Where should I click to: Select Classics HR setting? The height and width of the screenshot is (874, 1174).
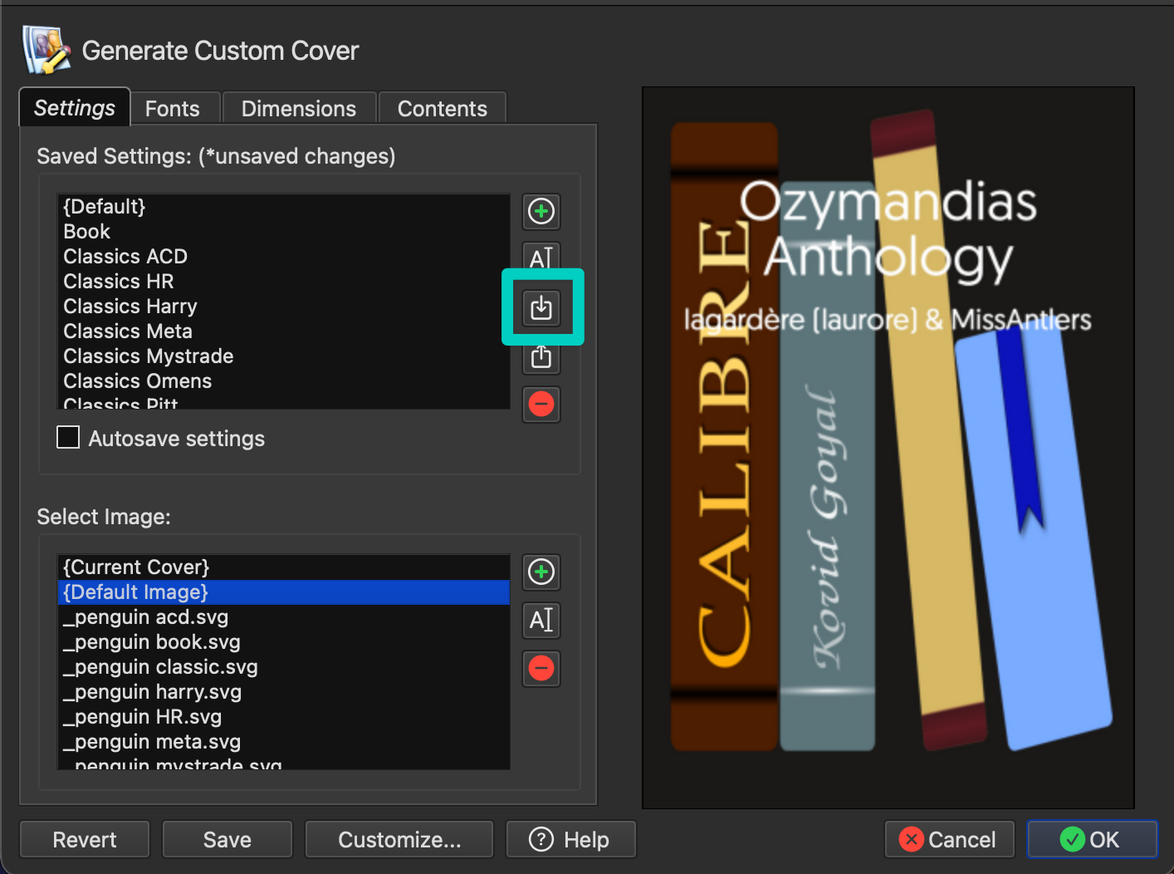tap(283, 282)
